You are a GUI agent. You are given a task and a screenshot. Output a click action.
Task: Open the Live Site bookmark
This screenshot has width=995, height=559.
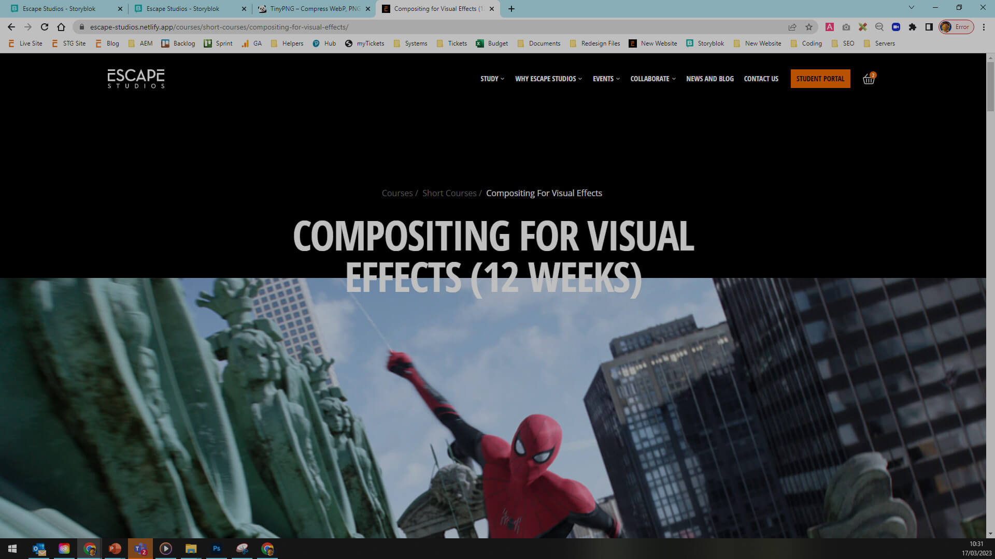[x=26, y=43]
